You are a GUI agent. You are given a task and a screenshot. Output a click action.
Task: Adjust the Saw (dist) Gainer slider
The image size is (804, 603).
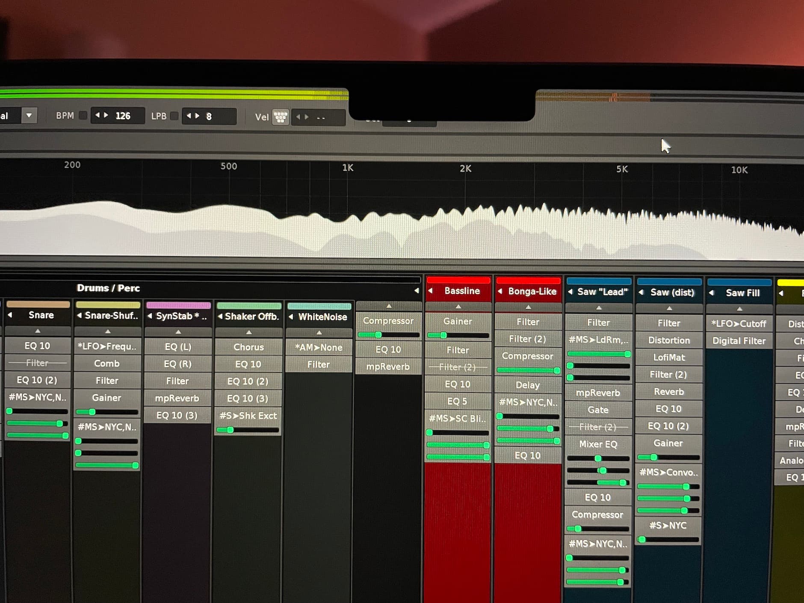668,458
